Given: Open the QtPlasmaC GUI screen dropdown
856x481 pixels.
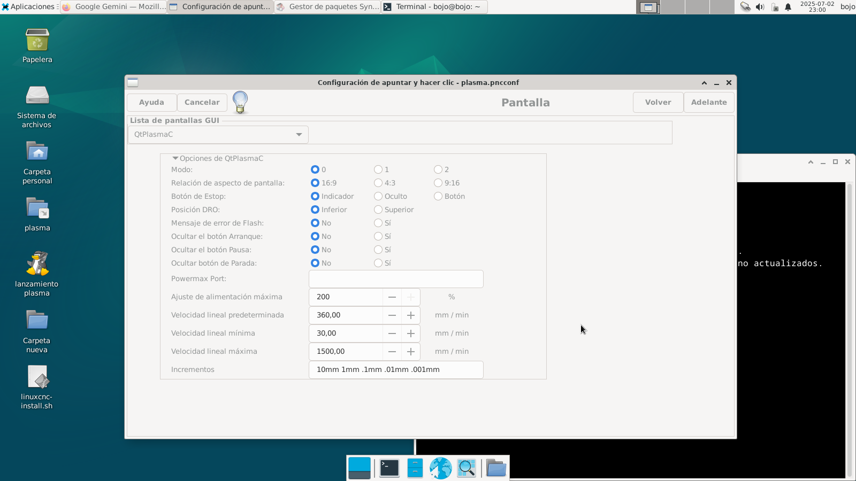Looking at the screenshot, I should click(218, 134).
